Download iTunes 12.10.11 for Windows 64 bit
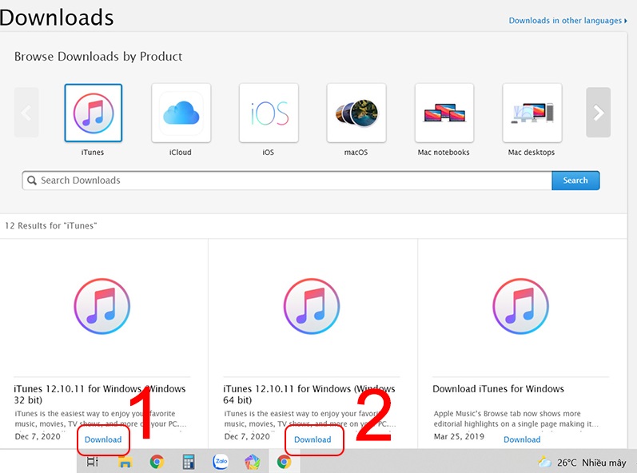637x473 pixels. 313,439
